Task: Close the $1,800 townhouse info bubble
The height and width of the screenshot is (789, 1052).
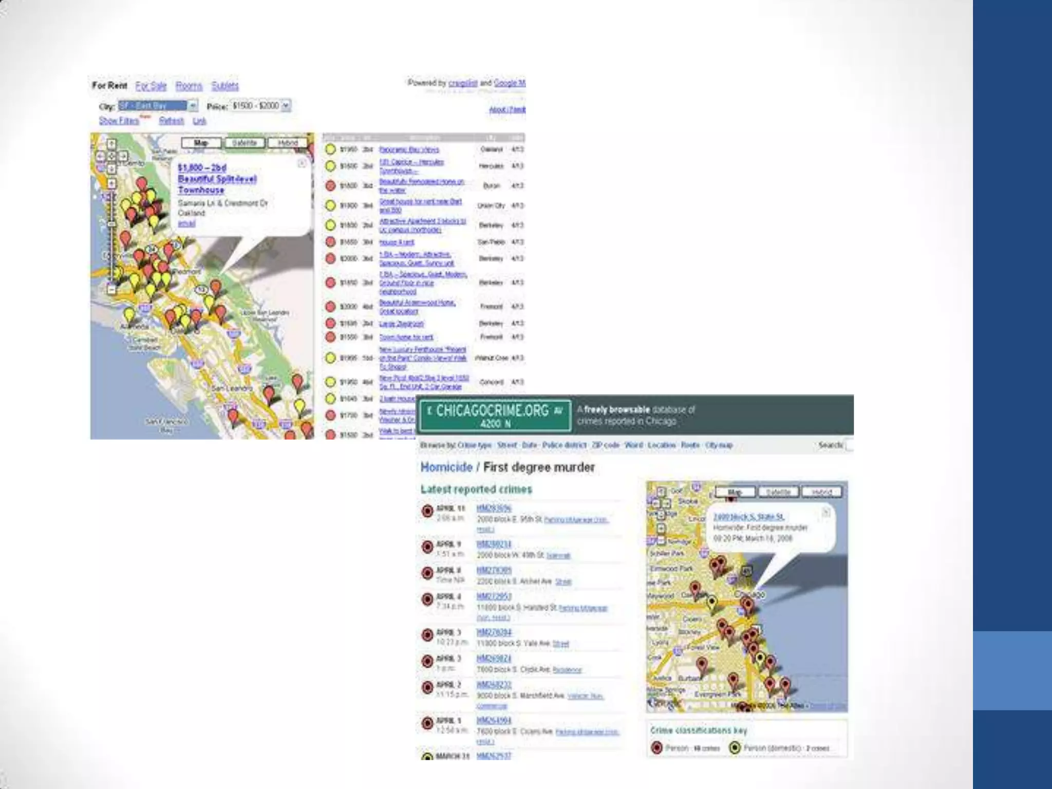Action: (x=302, y=163)
